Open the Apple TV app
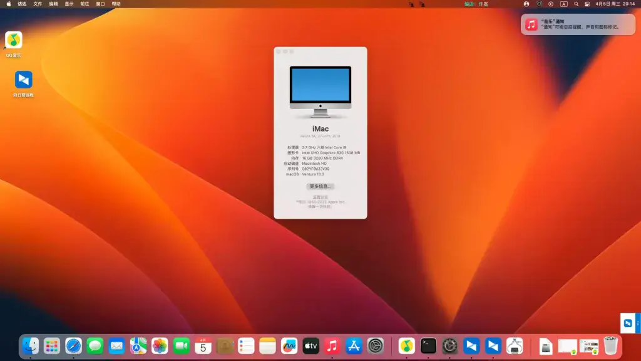The width and height of the screenshot is (641, 361). pos(310,346)
